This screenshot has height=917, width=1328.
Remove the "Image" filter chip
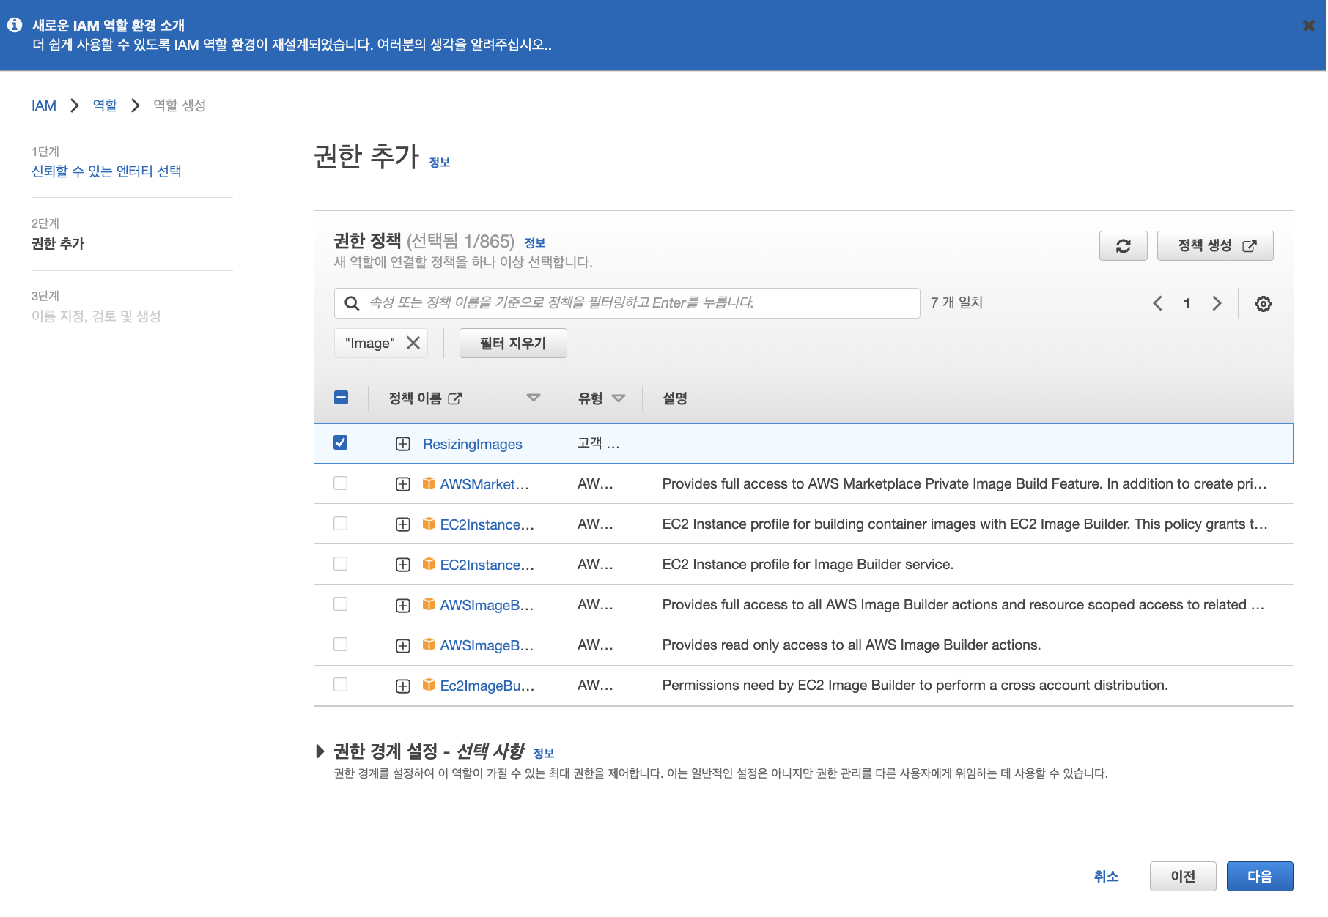point(413,343)
